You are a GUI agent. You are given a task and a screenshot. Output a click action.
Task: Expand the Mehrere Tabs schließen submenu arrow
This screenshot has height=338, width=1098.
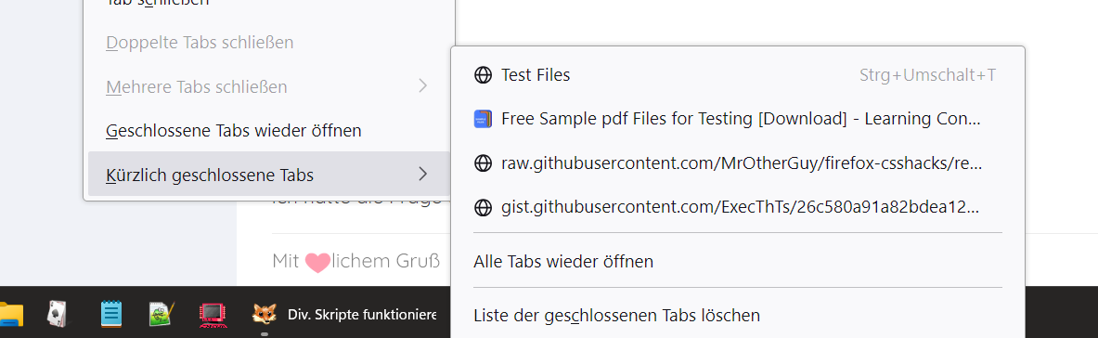[422, 86]
